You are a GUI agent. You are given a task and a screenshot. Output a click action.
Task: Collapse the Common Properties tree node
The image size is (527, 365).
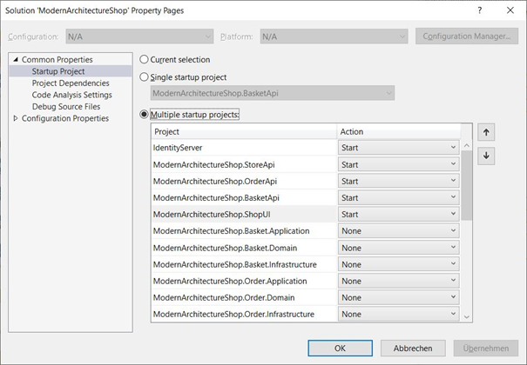(15, 59)
